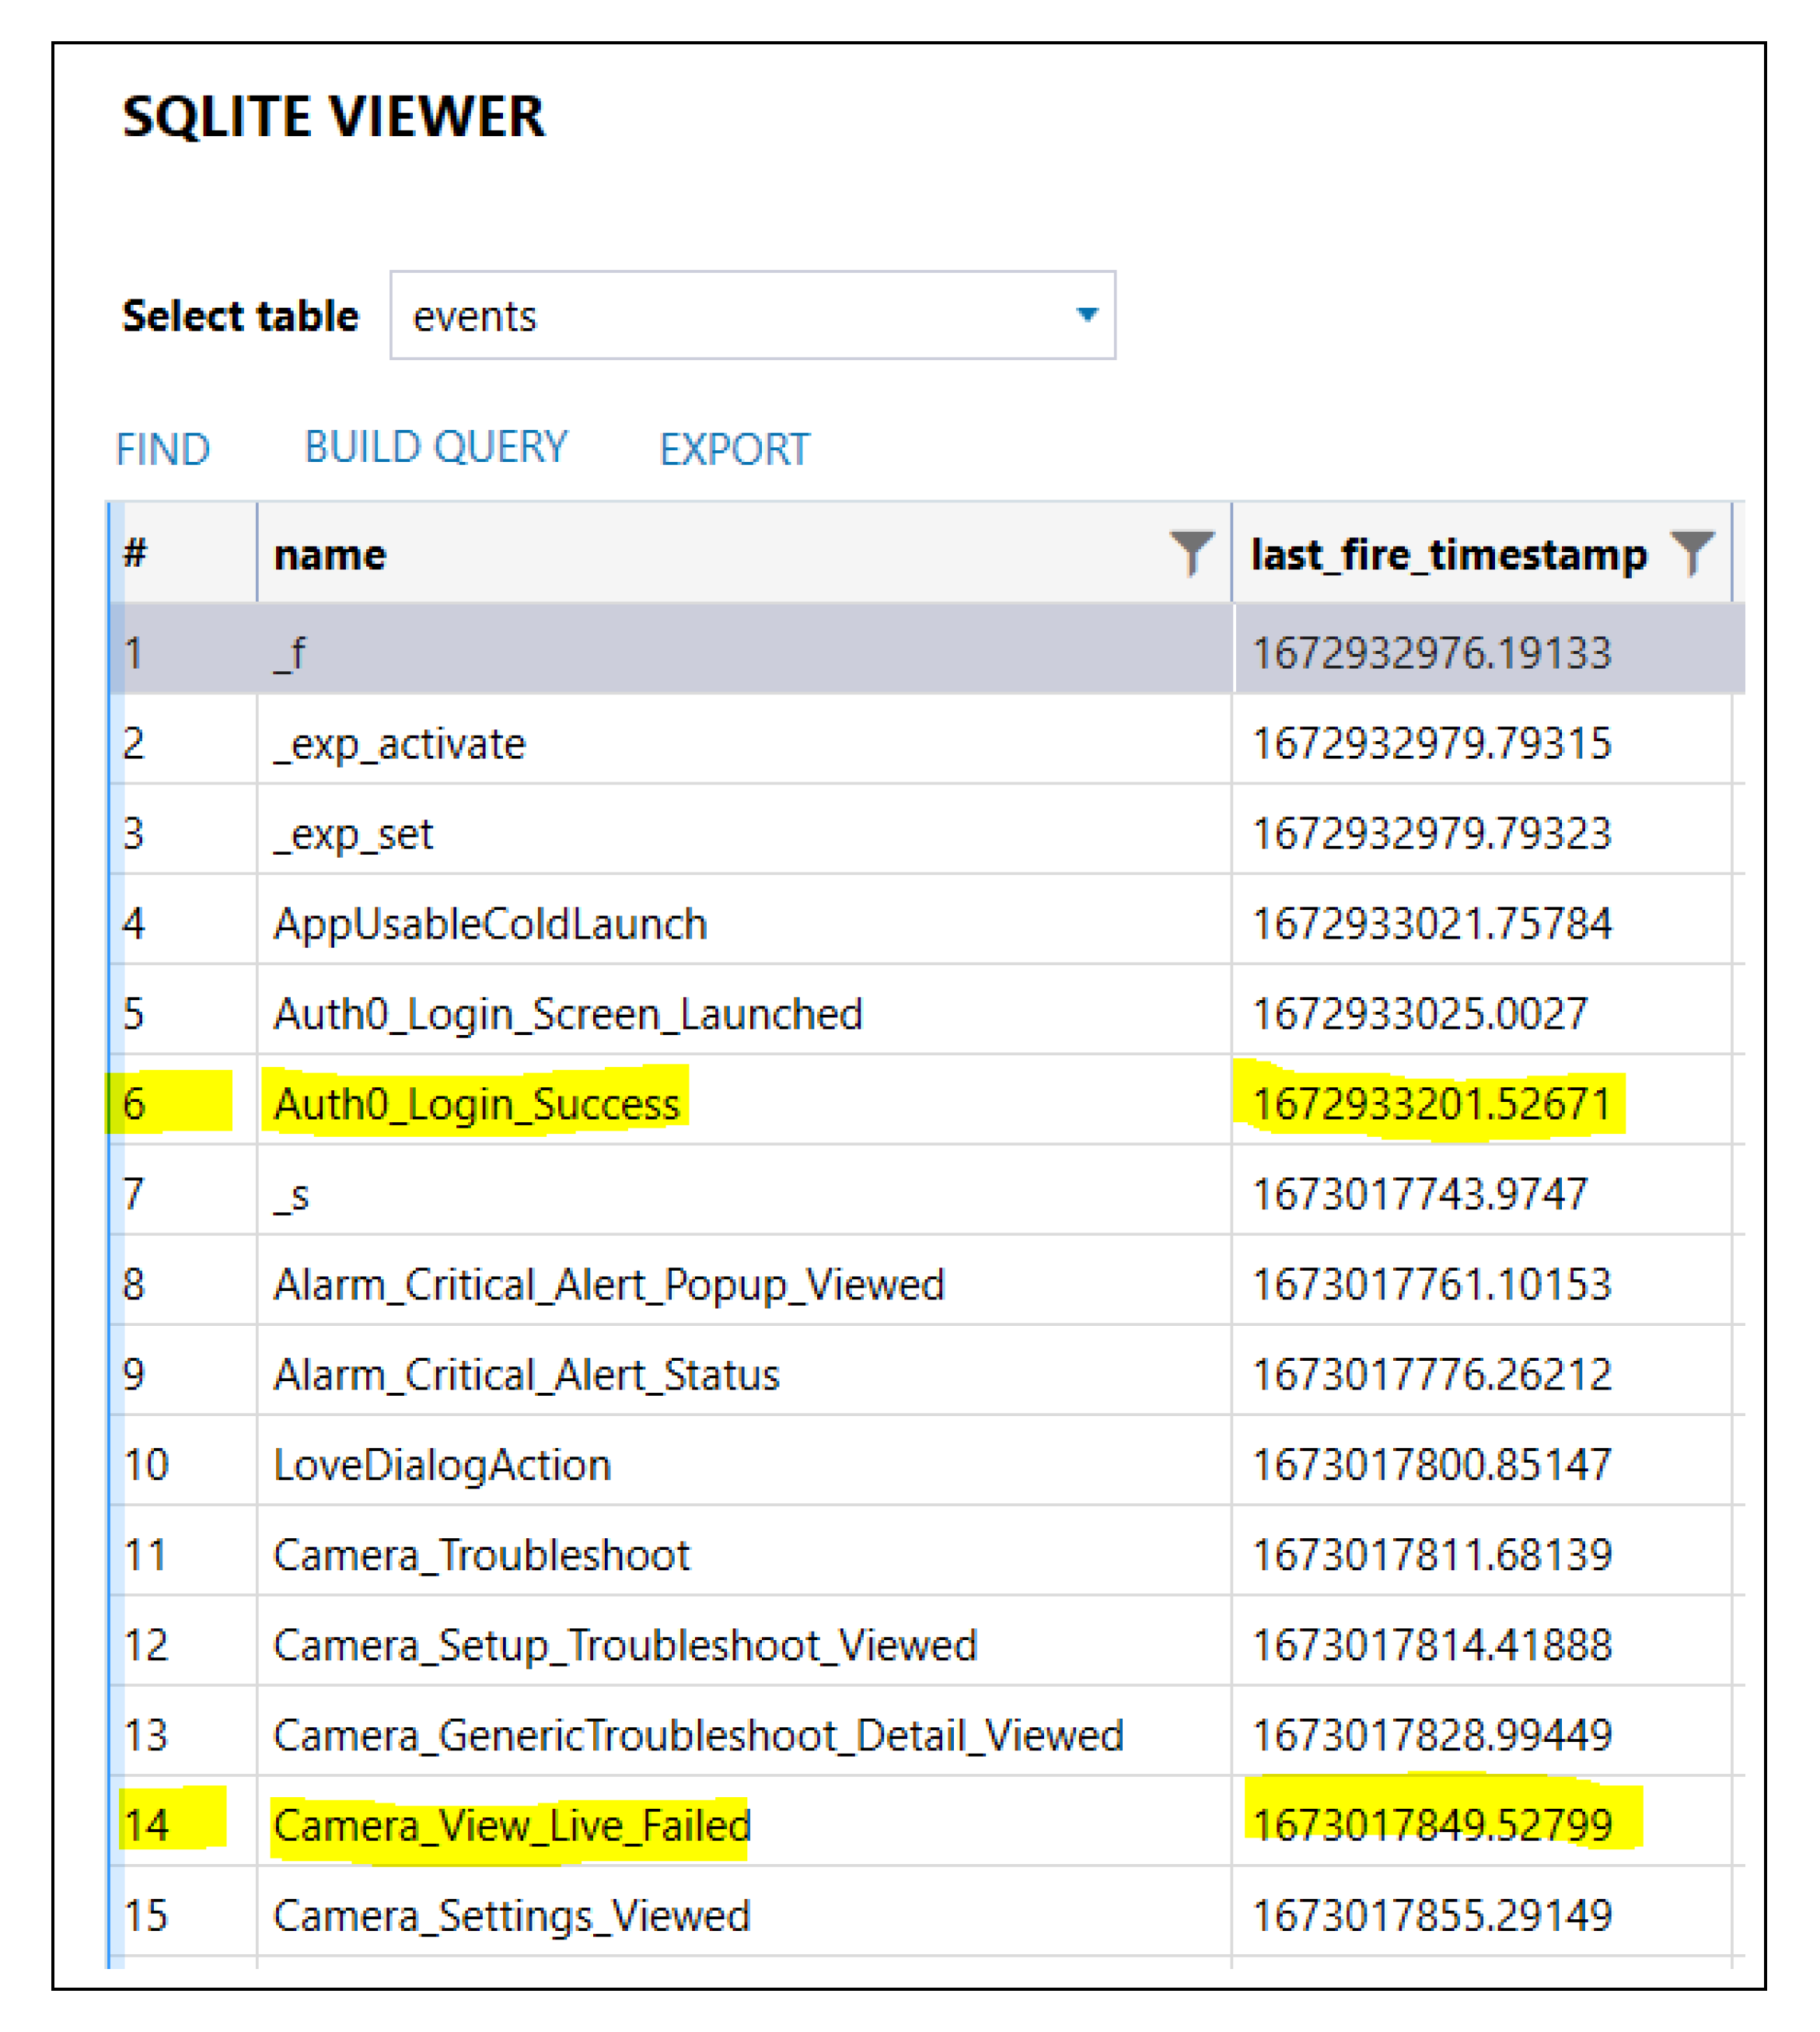This screenshot has height=2032, width=1820.
Task: Select the AppUsableColdLaunch row
Action: (x=490, y=924)
